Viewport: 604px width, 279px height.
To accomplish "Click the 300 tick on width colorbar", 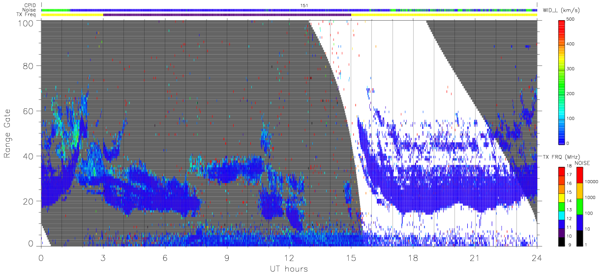I will (571, 69).
